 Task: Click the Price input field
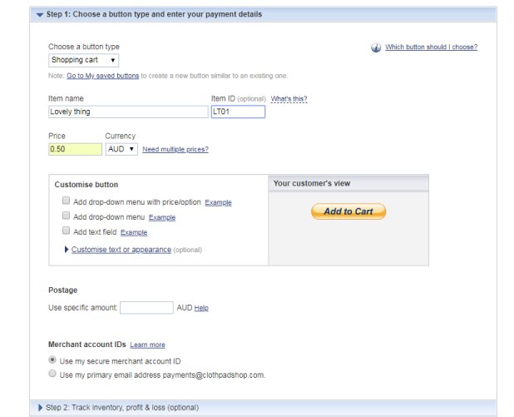point(75,149)
